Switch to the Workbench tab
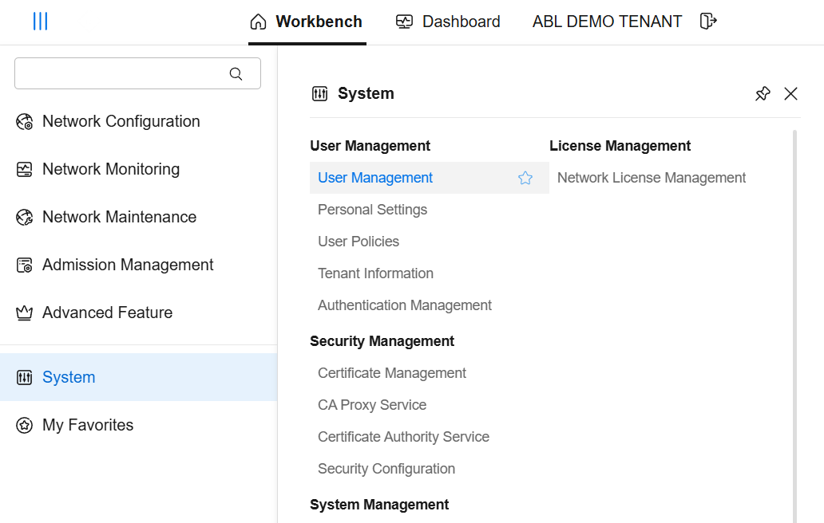 tap(307, 22)
